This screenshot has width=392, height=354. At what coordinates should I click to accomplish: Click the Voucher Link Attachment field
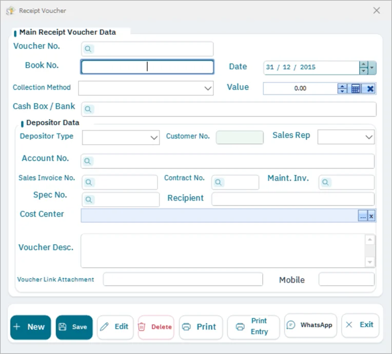(x=183, y=279)
